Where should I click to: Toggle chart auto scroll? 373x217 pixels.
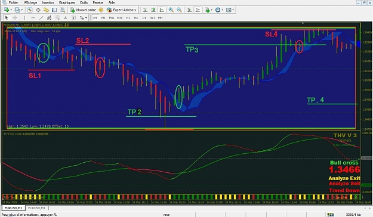click(x=189, y=10)
